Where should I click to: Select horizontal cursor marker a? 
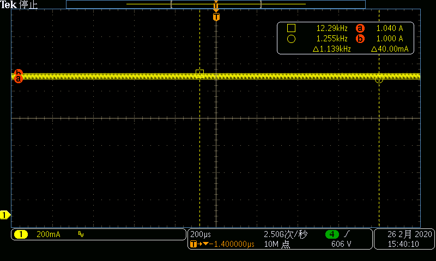click(19, 79)
